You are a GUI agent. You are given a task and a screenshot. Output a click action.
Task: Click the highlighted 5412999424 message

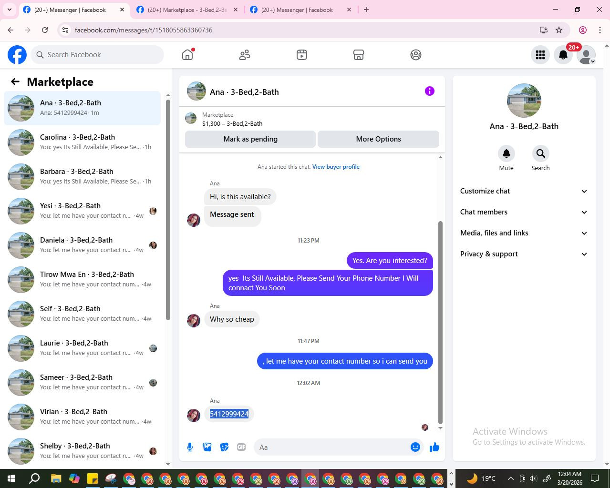[229, 414]
